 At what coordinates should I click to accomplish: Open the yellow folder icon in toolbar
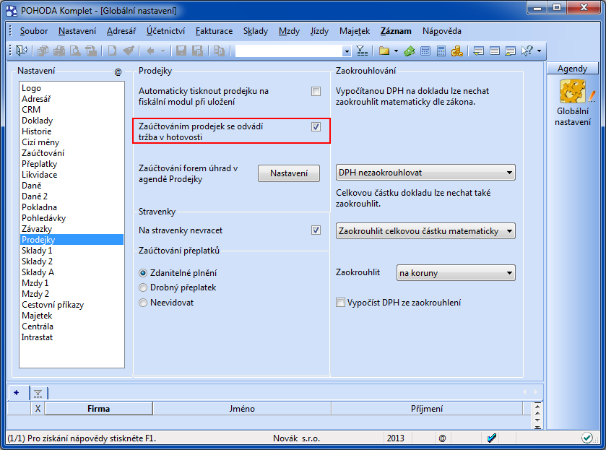coord(384,51)
